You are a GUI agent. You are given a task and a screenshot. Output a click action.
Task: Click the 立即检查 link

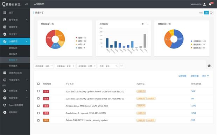coord(182,76)
